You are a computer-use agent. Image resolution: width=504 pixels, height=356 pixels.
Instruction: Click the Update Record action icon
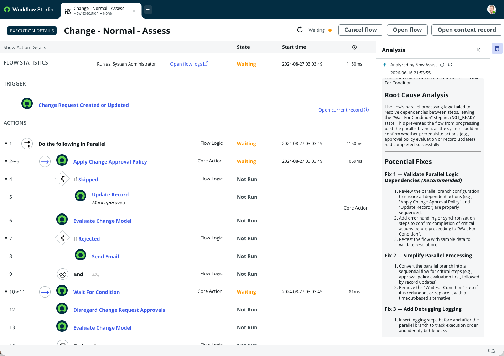[80, 196]
